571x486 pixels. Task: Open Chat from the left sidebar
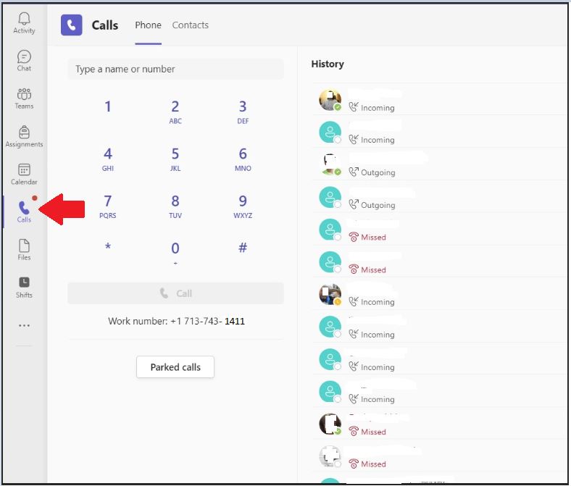(x=24, y=61)
